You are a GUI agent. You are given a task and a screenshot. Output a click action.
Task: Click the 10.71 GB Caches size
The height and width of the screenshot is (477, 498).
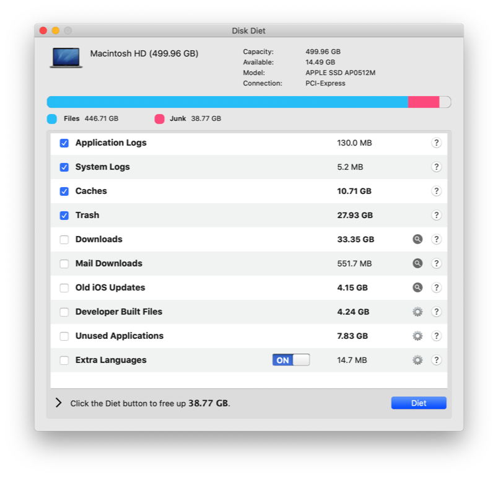354,191
